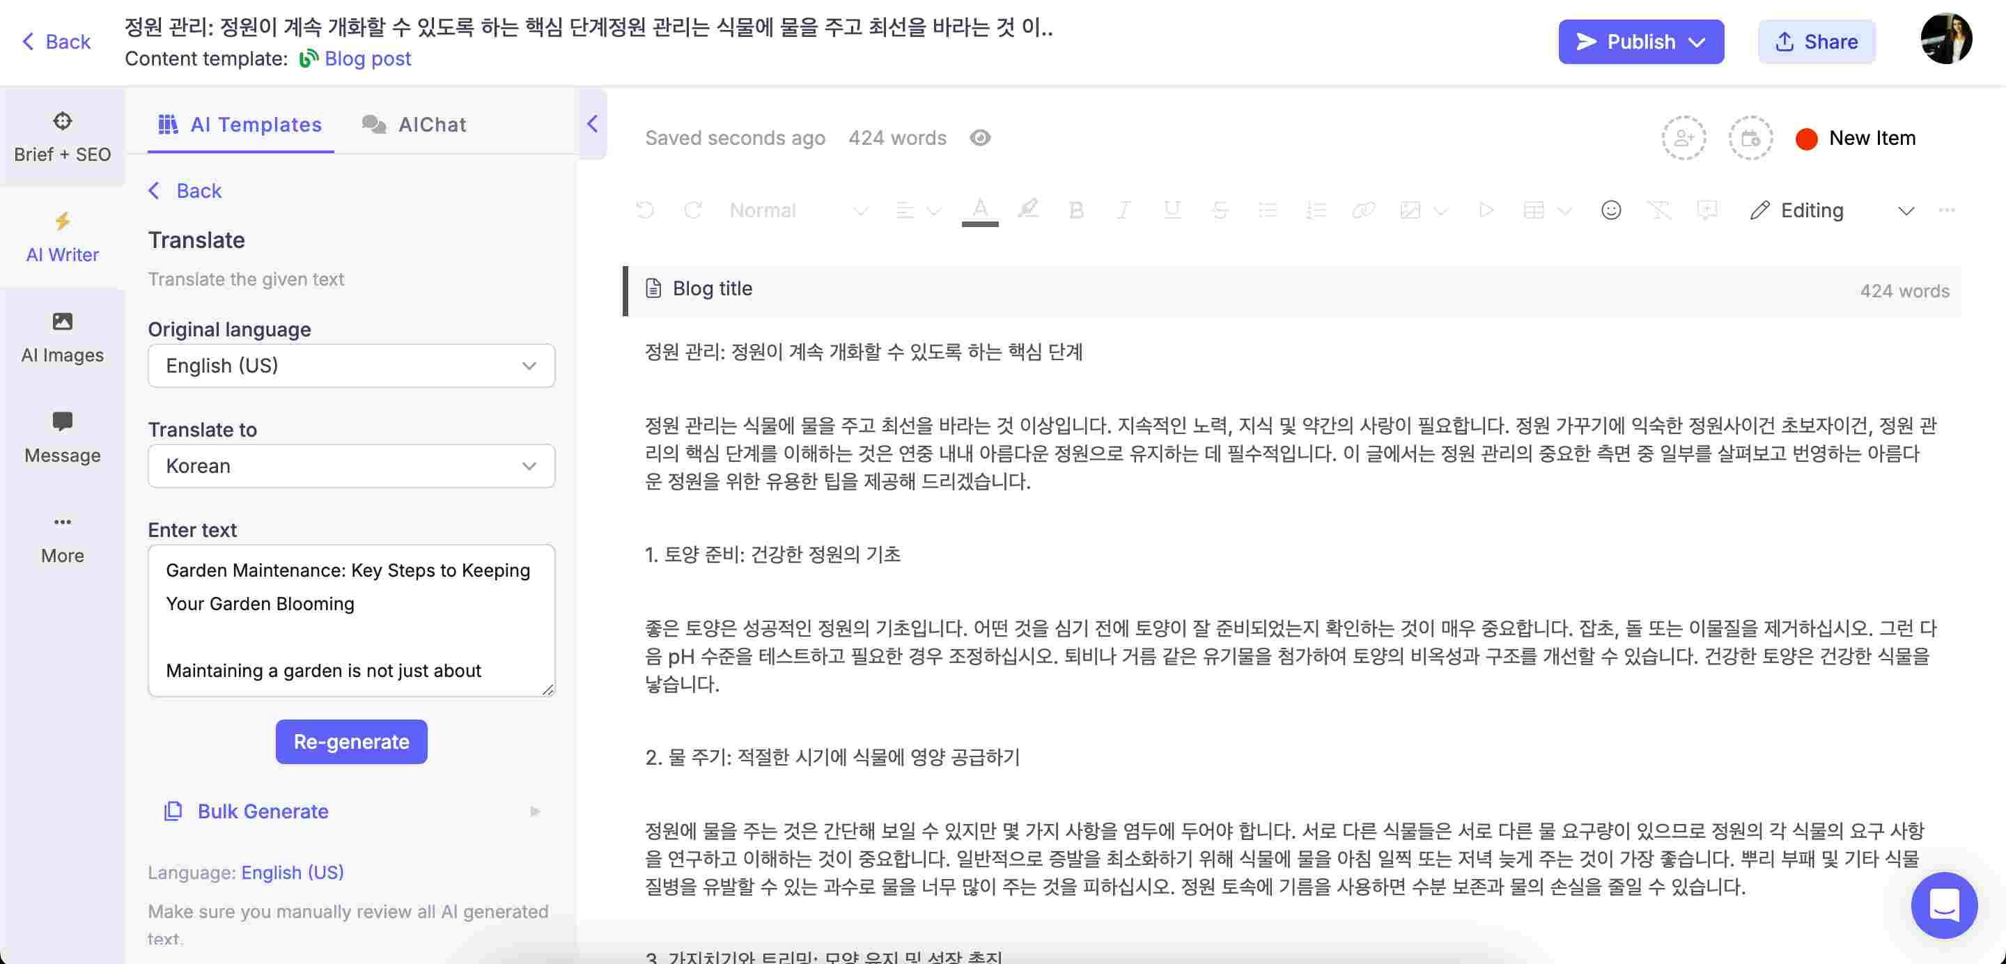Viewport: 2006px width, 964px height.
Task: Click the Blog title section header
Action: point(1293,290)
